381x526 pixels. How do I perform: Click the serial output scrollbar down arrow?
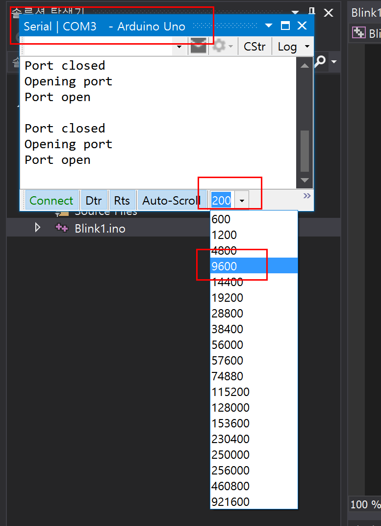pyautogui.click(x=305, y=180)
